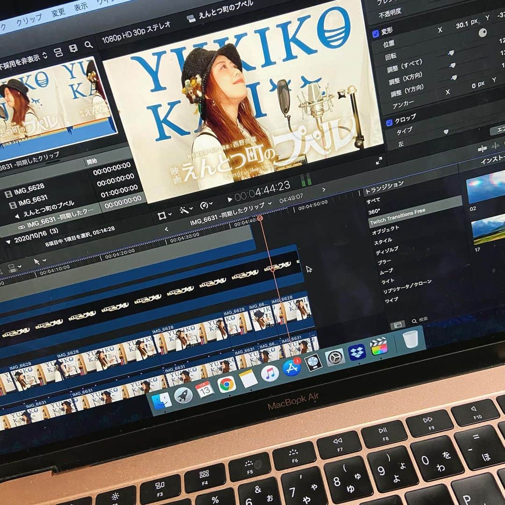This screenshot has width=505, height=505.
Task: Open the Trash in the Dock
Action: (x=411, y=339)
